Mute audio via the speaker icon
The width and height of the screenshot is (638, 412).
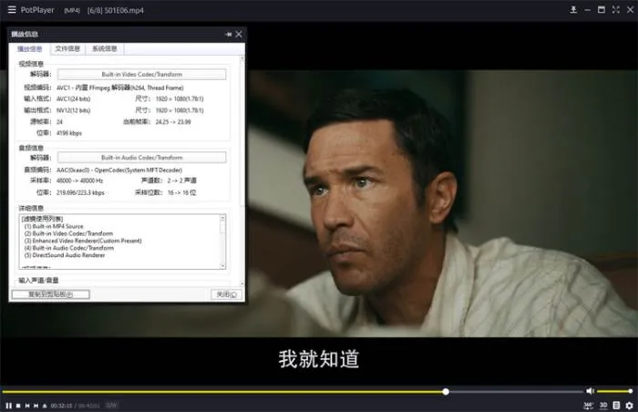(x=590, y=391)
